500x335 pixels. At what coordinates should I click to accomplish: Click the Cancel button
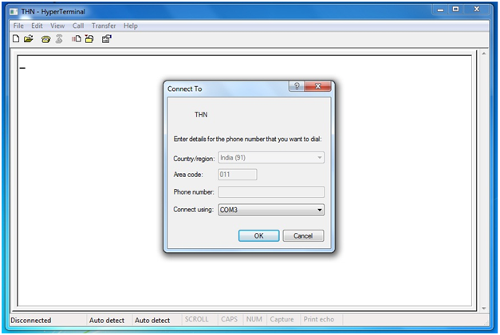click(x=303, y=236)
